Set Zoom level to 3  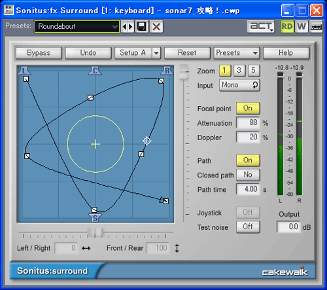(239, 71)
